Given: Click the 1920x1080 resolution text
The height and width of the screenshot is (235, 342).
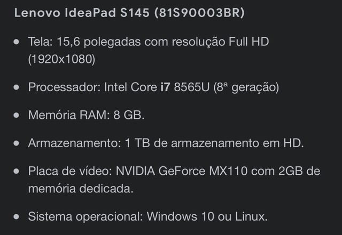Looking at the screenshot, I should pos(62,59).
